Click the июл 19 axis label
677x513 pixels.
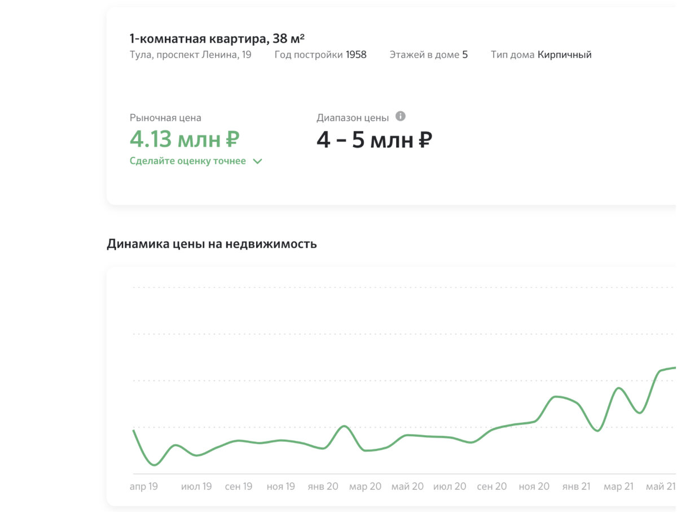pos(196,486)
